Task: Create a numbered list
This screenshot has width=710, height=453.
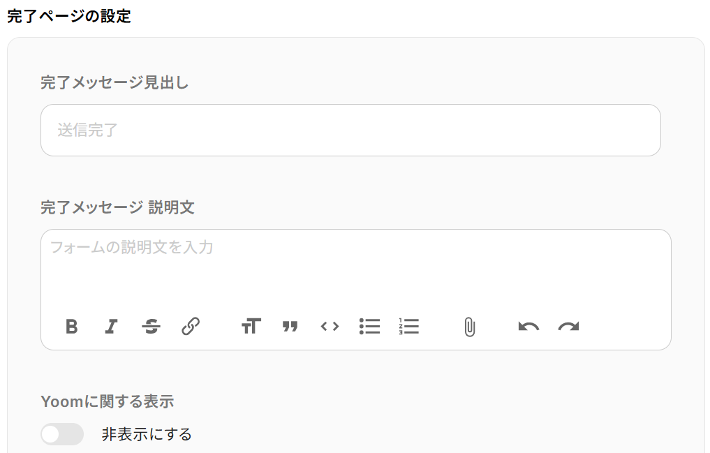Action: tap(409, 326)
